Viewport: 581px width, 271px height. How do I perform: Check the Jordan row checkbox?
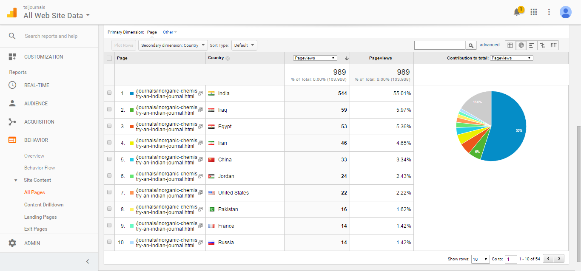109,175
